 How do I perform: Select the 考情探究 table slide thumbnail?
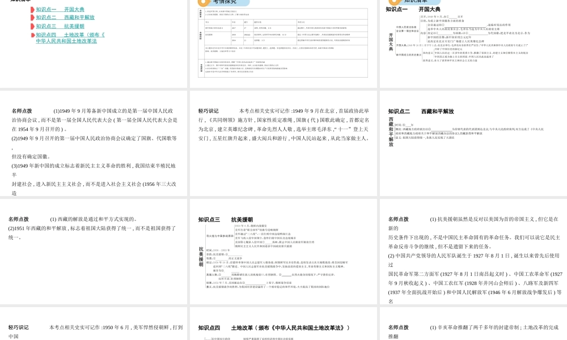click(x=283, y=44)
